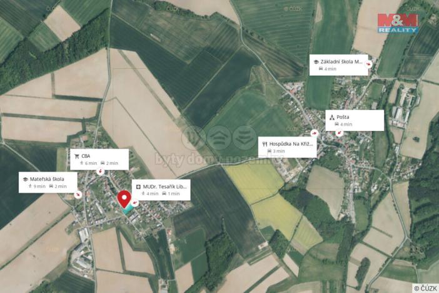Click the shopping cart icon beside CBA
439x293 pixels.
tap(77, 156)
